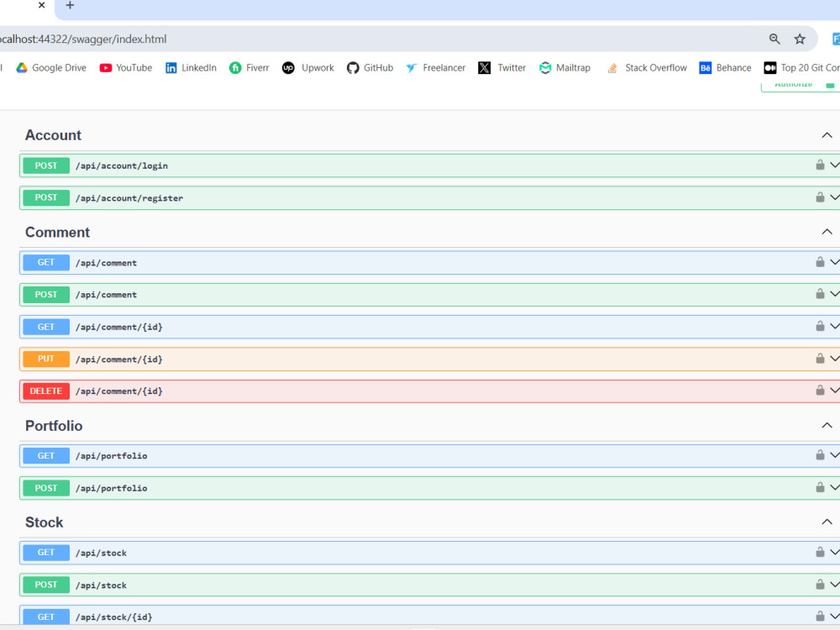Collapse the Stock section chevron
840x630 pixels.
click(827, 522)
